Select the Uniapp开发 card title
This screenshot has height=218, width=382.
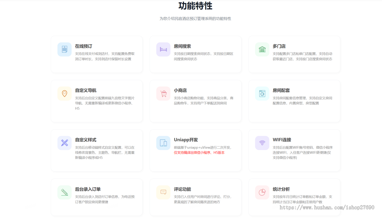(186, 140)
